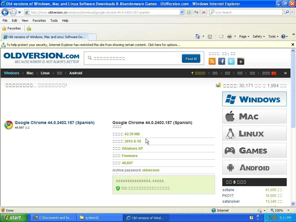Screen dimensions: 296x222
Task: Open the Edit menu
Action: pyautogui.click(x=14, y=21)
